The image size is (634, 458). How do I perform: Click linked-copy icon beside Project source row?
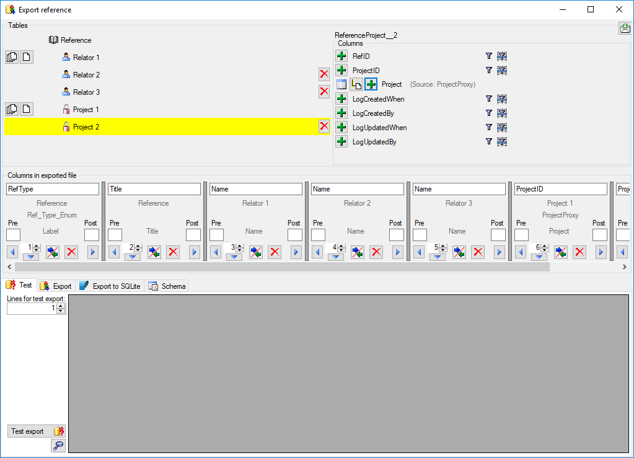pos(356,84)
